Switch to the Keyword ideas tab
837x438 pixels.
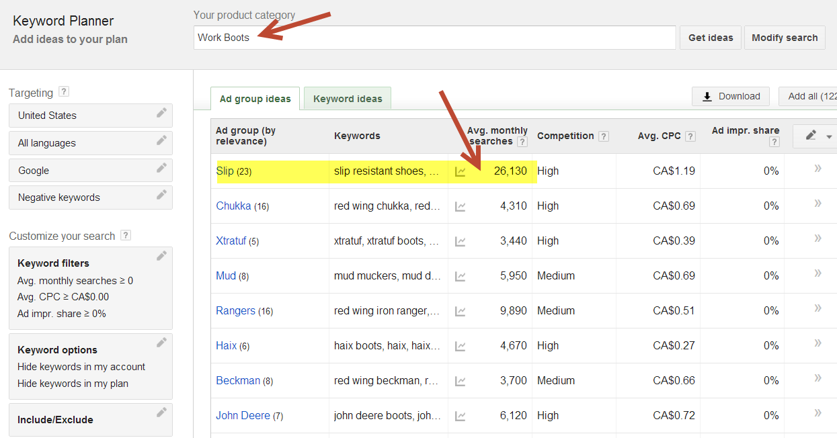[x=348, y=99]
